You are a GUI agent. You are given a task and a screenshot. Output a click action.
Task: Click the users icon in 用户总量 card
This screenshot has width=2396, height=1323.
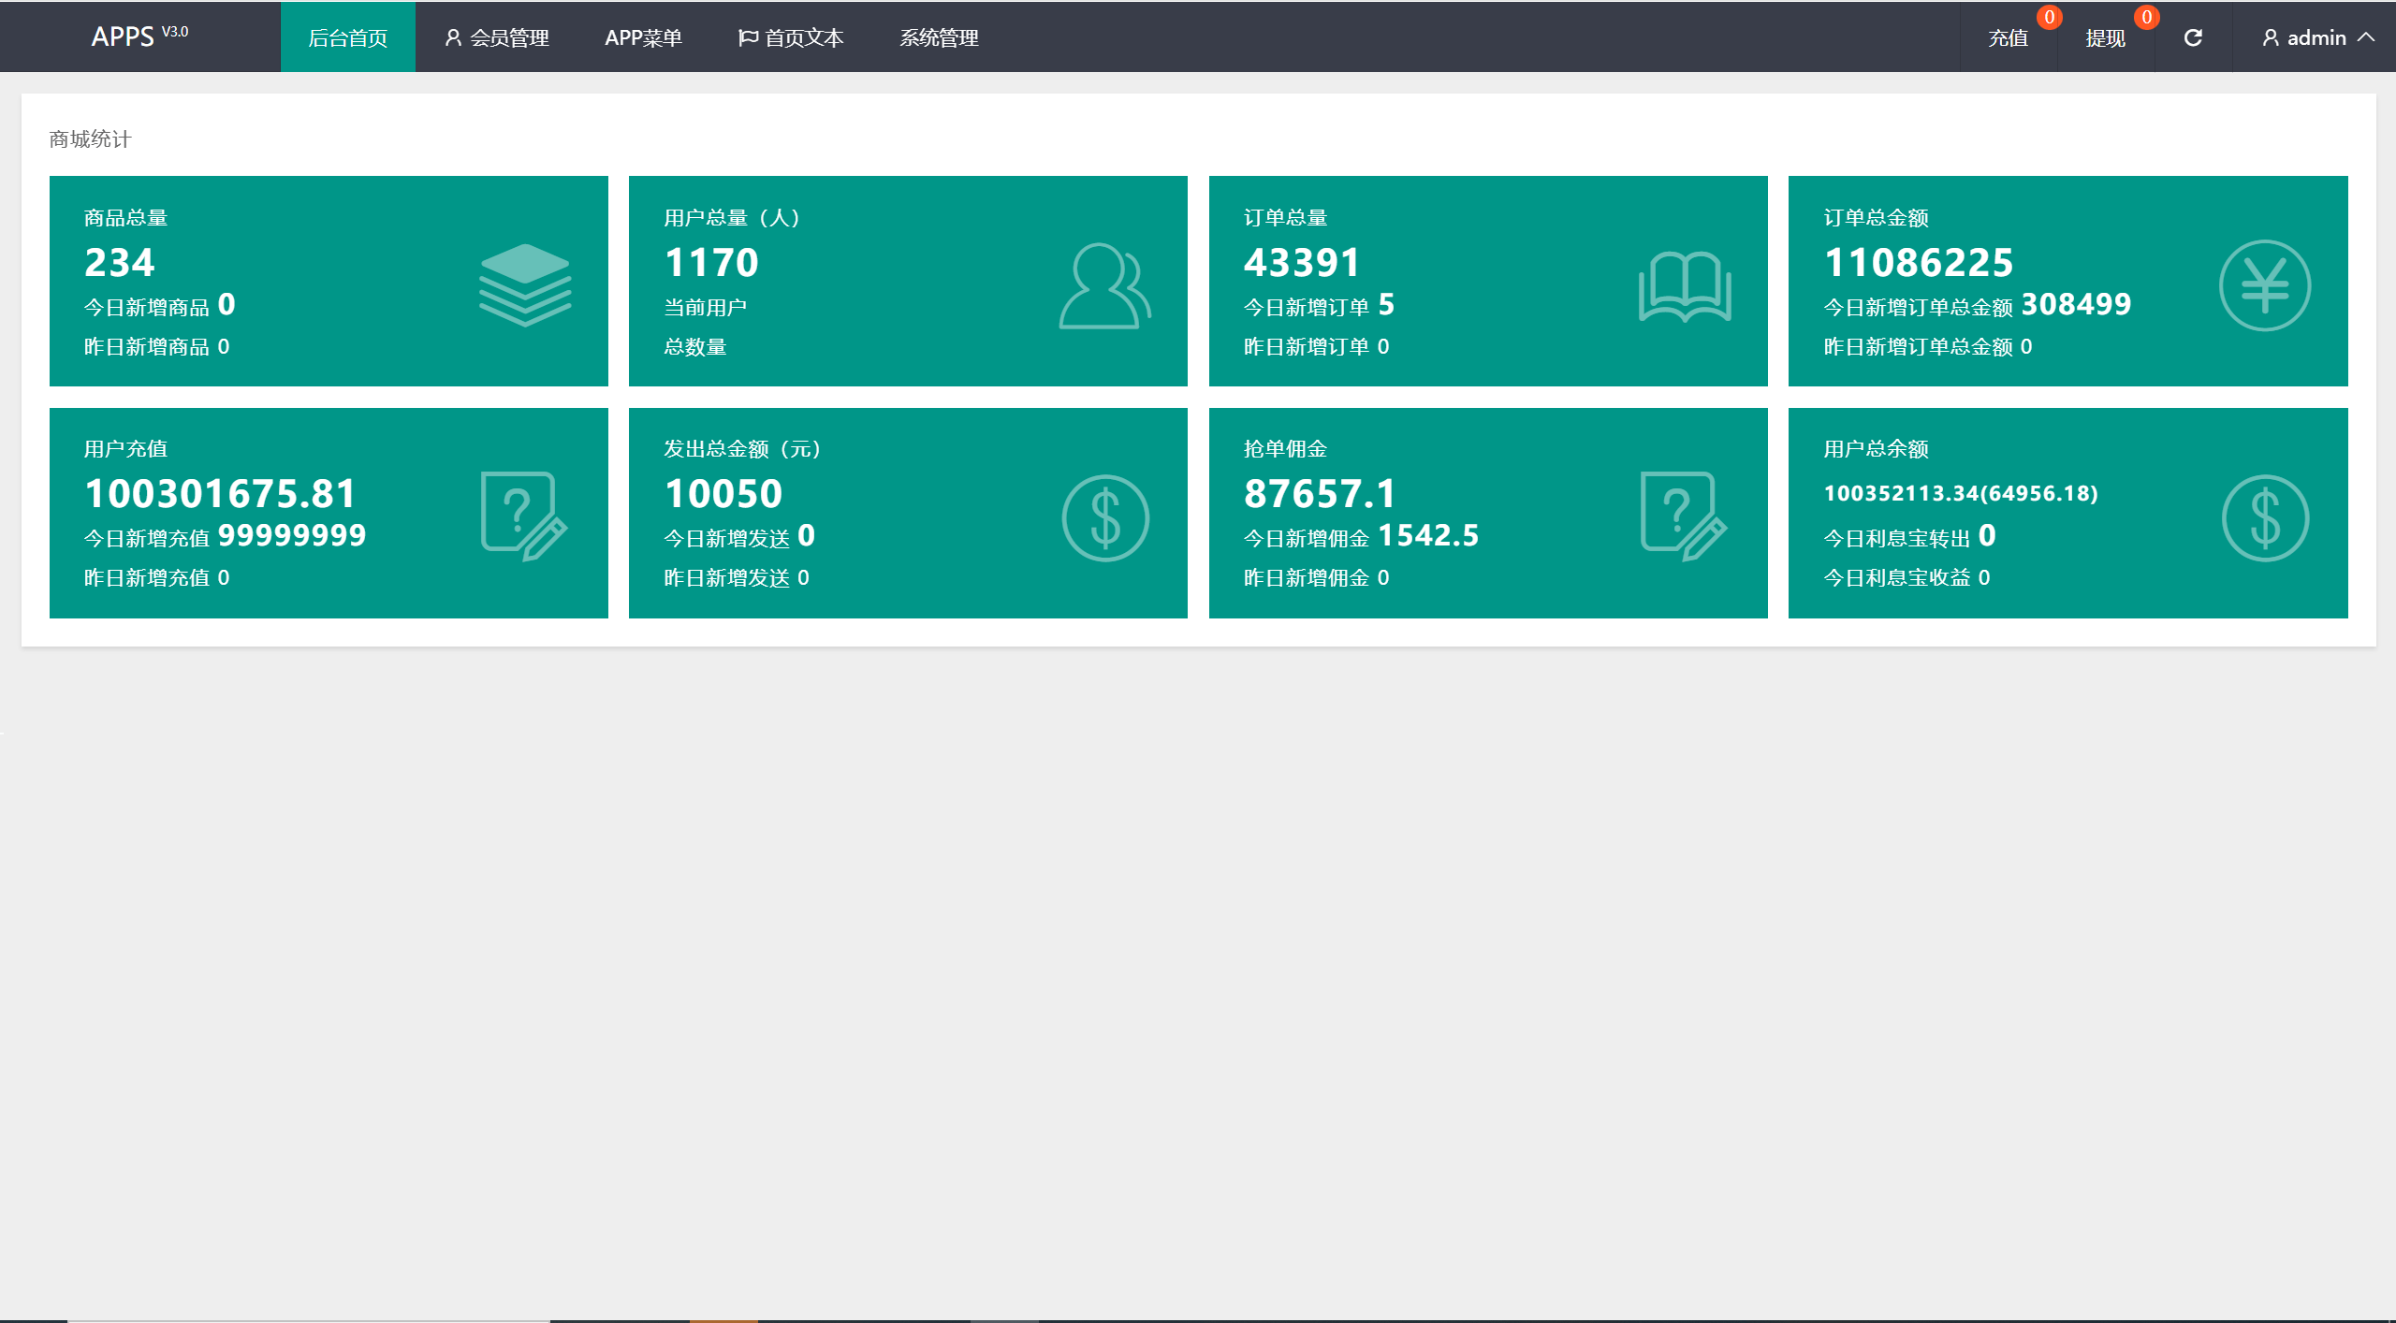click(1104, 286)
